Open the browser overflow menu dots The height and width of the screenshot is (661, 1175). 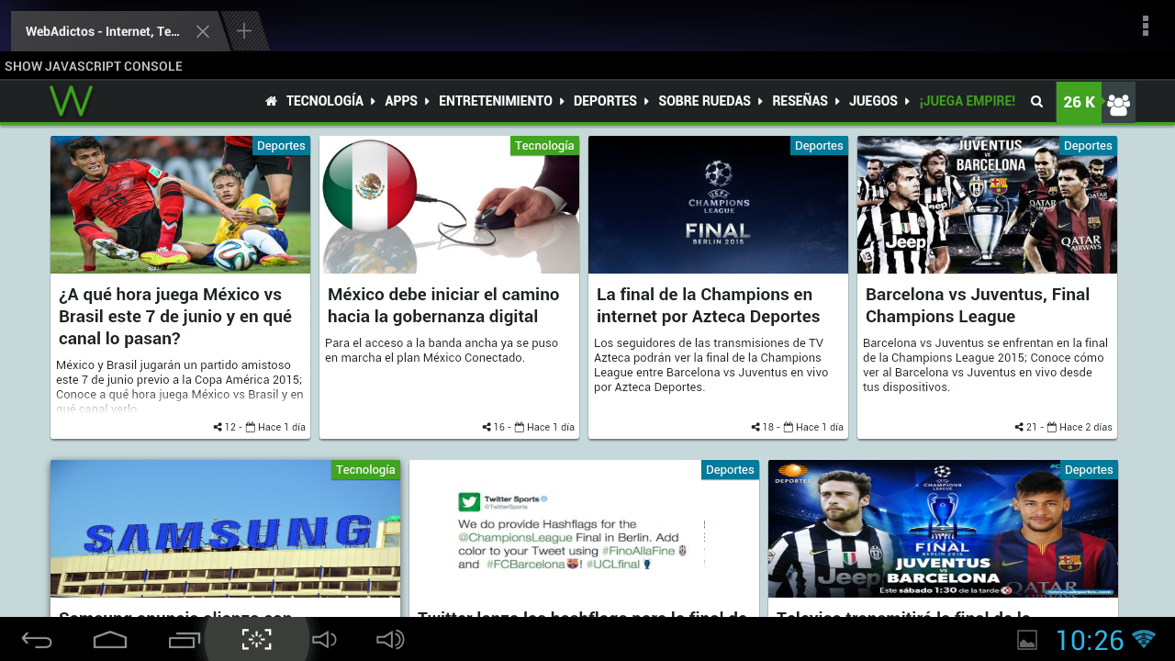point(1146,26)
